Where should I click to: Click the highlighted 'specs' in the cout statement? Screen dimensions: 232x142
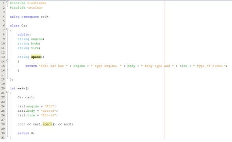point(47,124)
